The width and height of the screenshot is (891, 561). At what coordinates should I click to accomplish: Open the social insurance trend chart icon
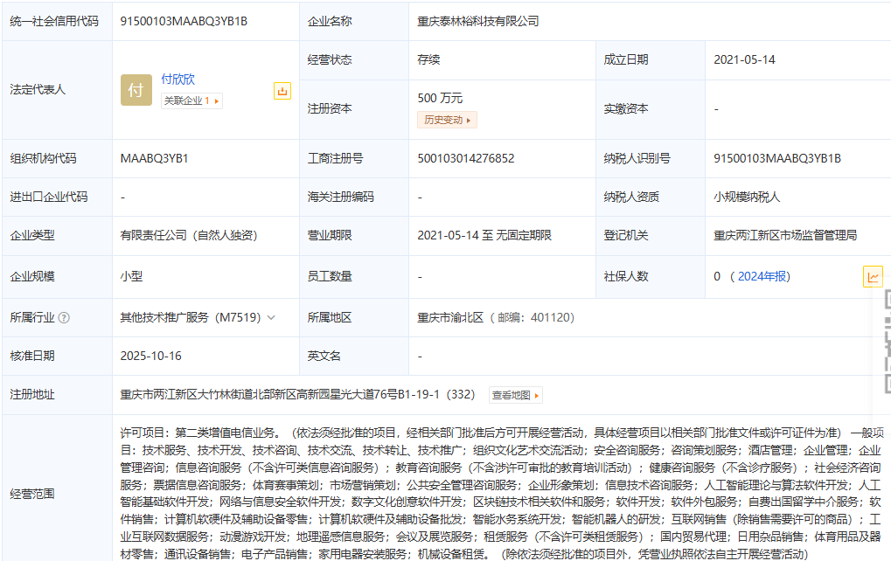(x=872, y=277)
